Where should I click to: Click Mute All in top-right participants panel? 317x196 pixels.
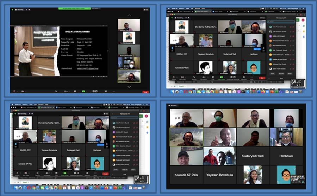tap(281, 74)
